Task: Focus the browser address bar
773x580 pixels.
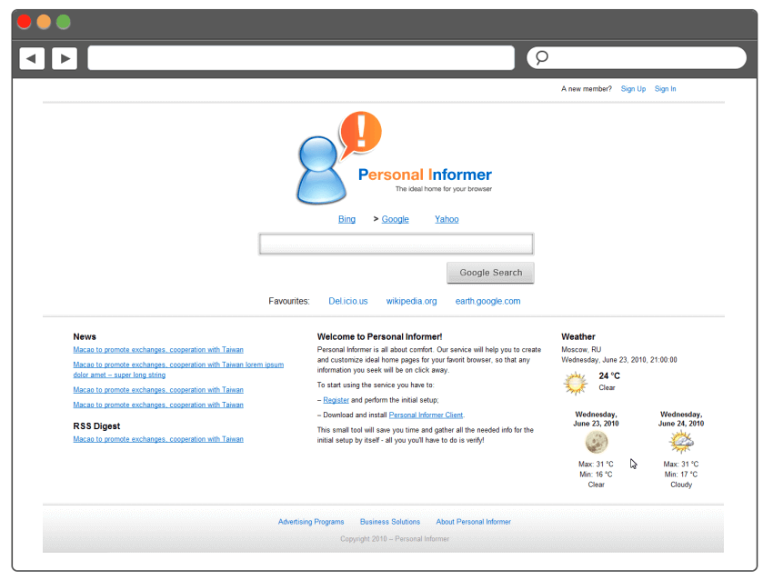Action: tap(301, 58)
